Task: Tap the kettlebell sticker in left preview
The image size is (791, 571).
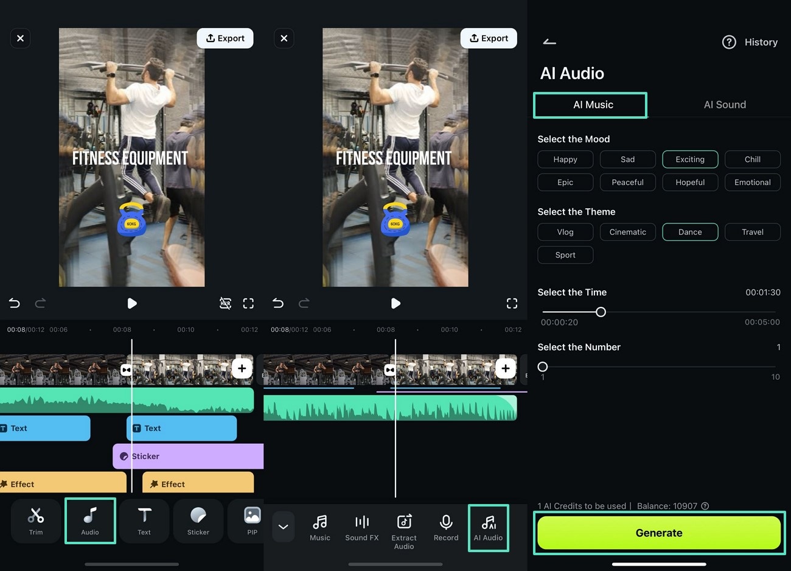Action: coord(131,219)
